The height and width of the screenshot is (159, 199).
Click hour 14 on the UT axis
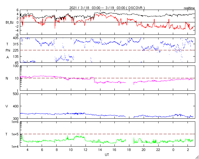click(x=100, y=150)
